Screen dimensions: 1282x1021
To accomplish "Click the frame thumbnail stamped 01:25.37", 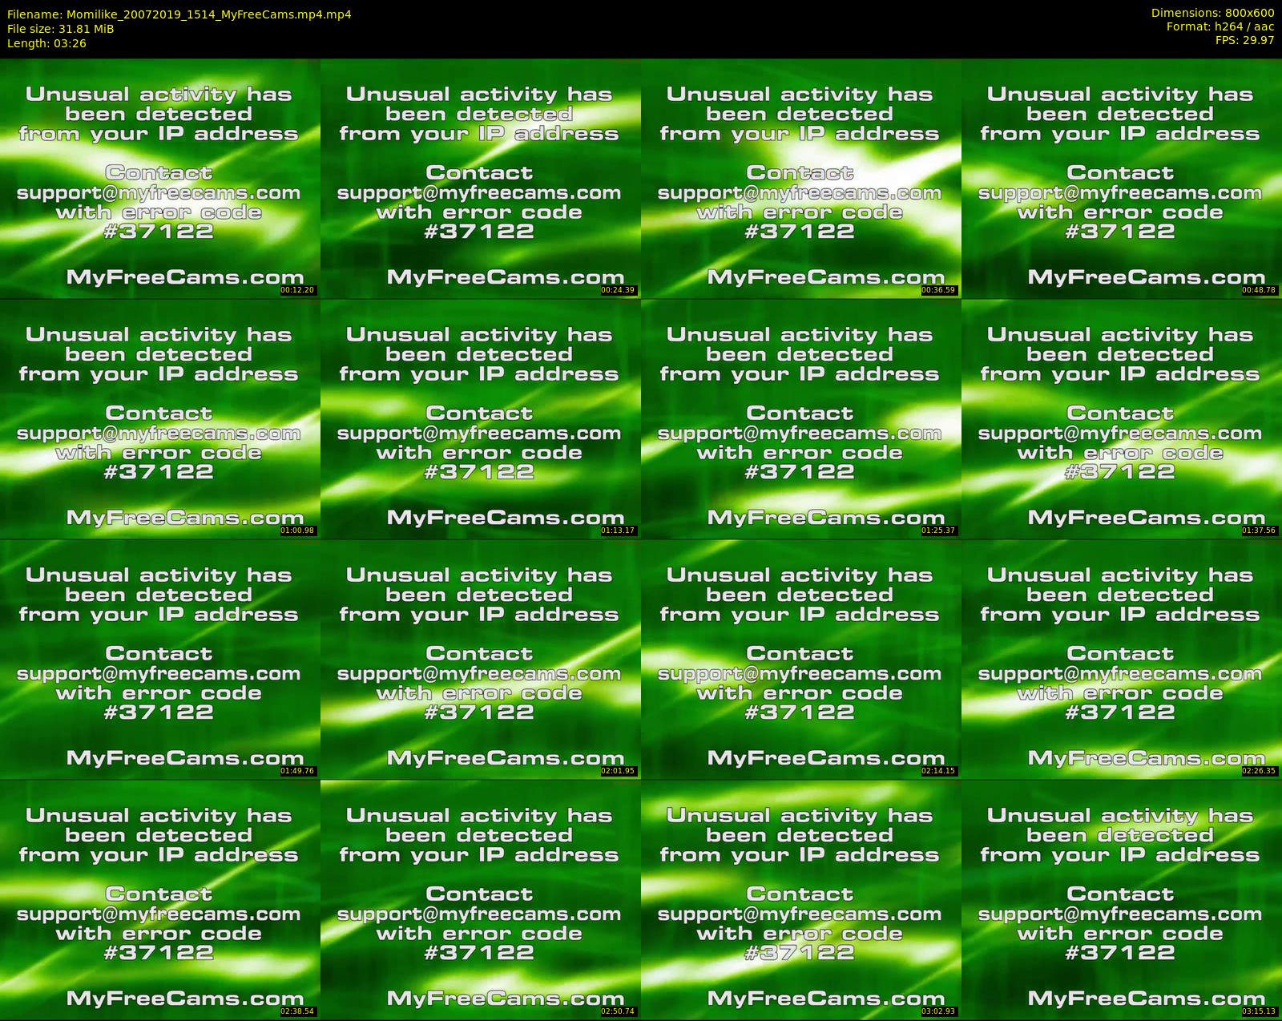I will pyautogui.click(x=800, y=418).
